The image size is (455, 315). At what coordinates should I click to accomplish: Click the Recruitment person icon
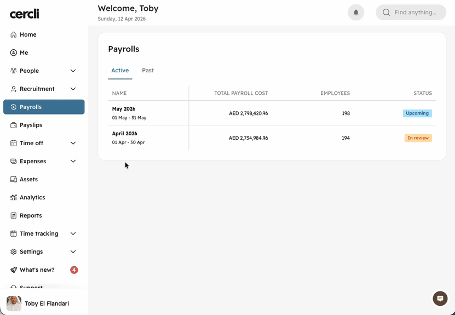point(13,89)
